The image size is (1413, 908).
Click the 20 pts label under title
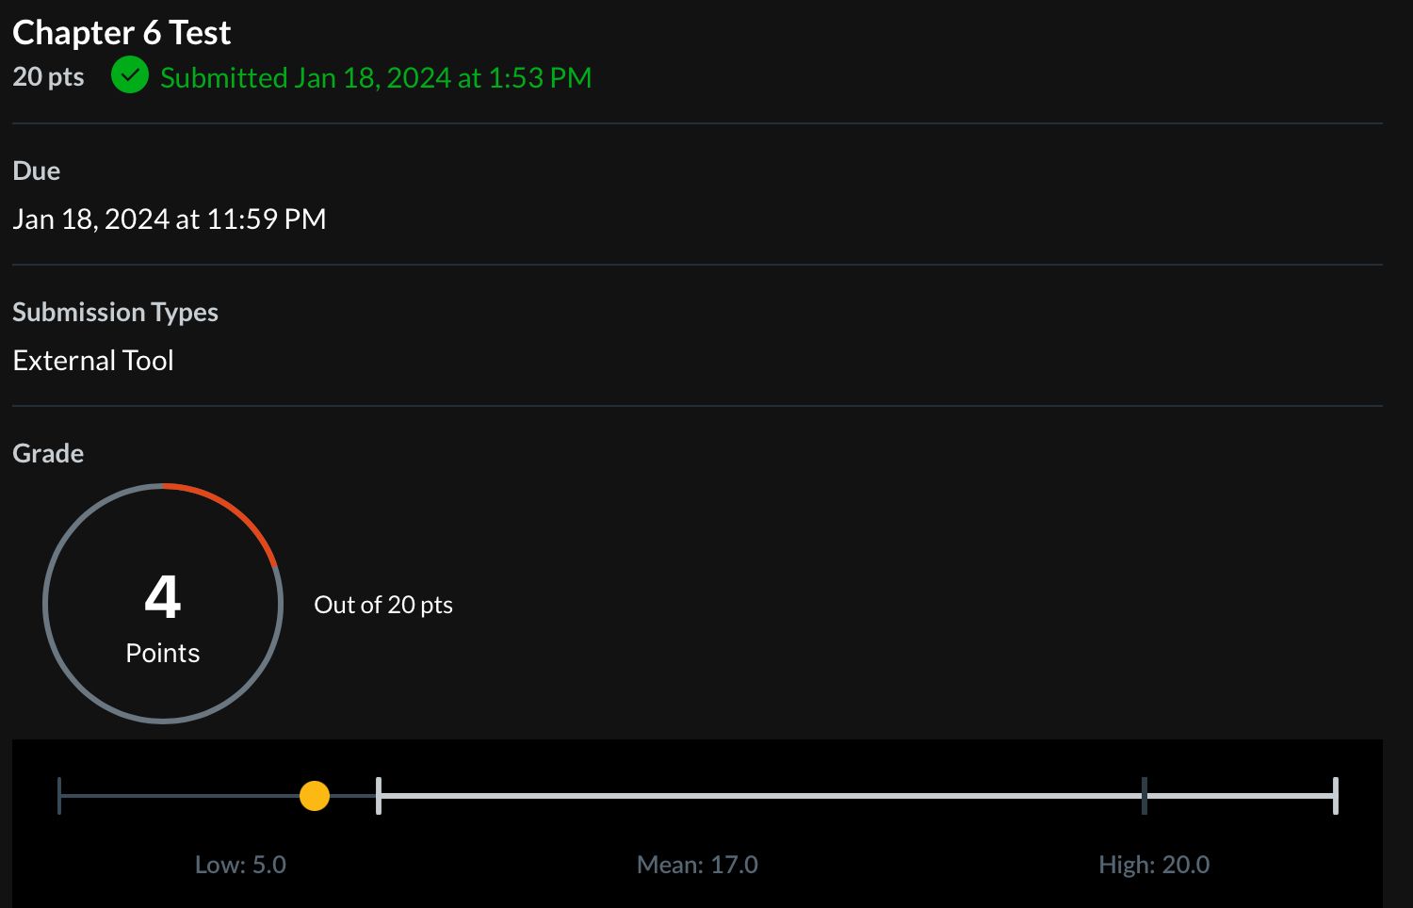48,76
